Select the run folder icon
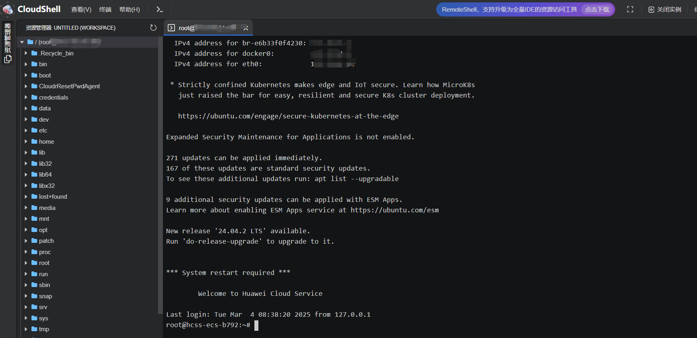This screenshot has width=697, height=338. pos(34,274)
